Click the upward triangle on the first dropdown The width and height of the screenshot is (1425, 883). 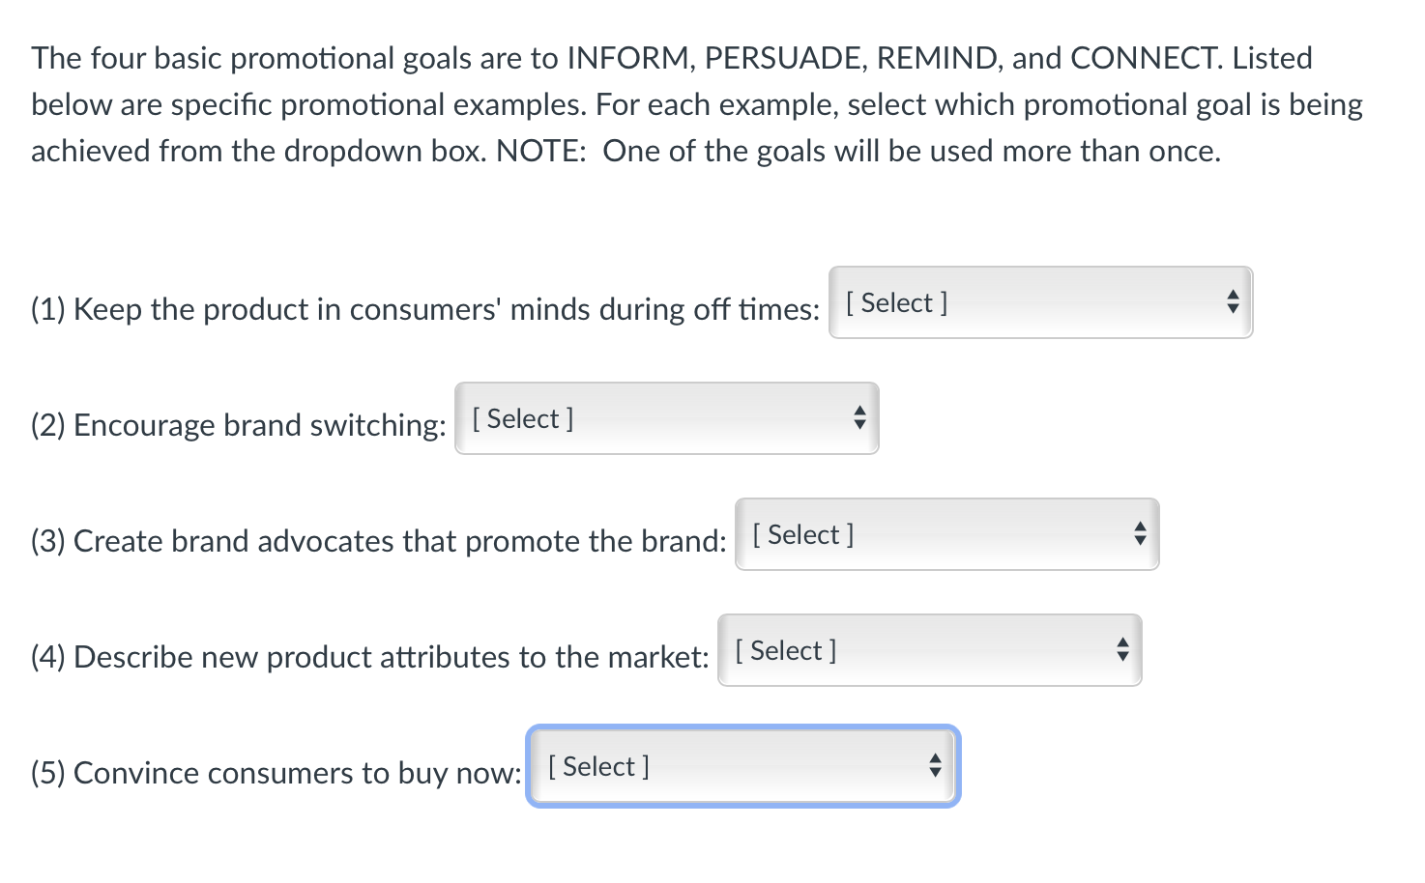tap(1232, 296)
